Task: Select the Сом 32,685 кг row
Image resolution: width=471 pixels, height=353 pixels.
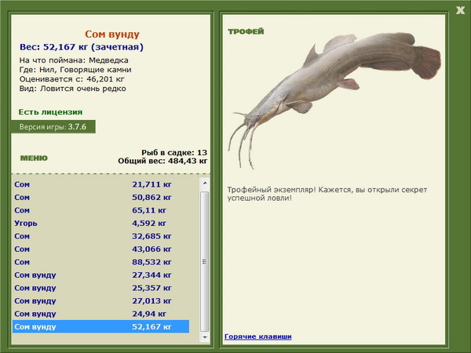Action: point(100,236)
